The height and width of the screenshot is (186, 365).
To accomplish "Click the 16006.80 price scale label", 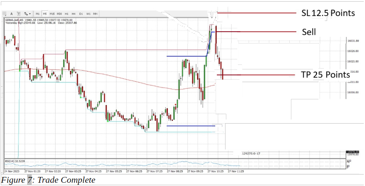I will [x=353, y=92].
